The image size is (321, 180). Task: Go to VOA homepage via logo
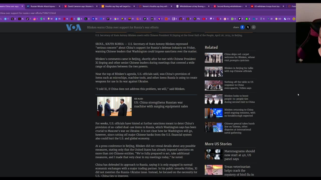pos(73,27)
